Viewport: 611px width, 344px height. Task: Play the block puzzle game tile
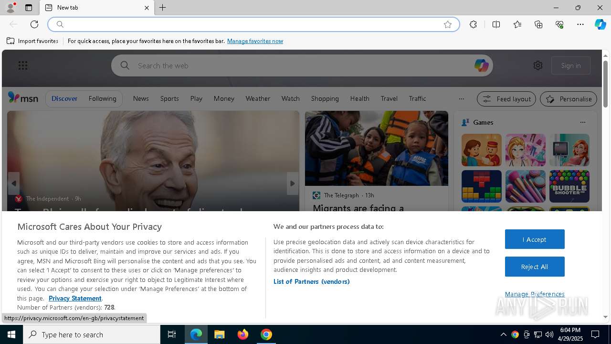482,186
